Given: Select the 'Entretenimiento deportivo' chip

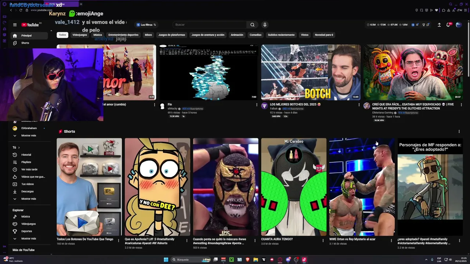Looking at the screenshot, I should tap(123, 35).
